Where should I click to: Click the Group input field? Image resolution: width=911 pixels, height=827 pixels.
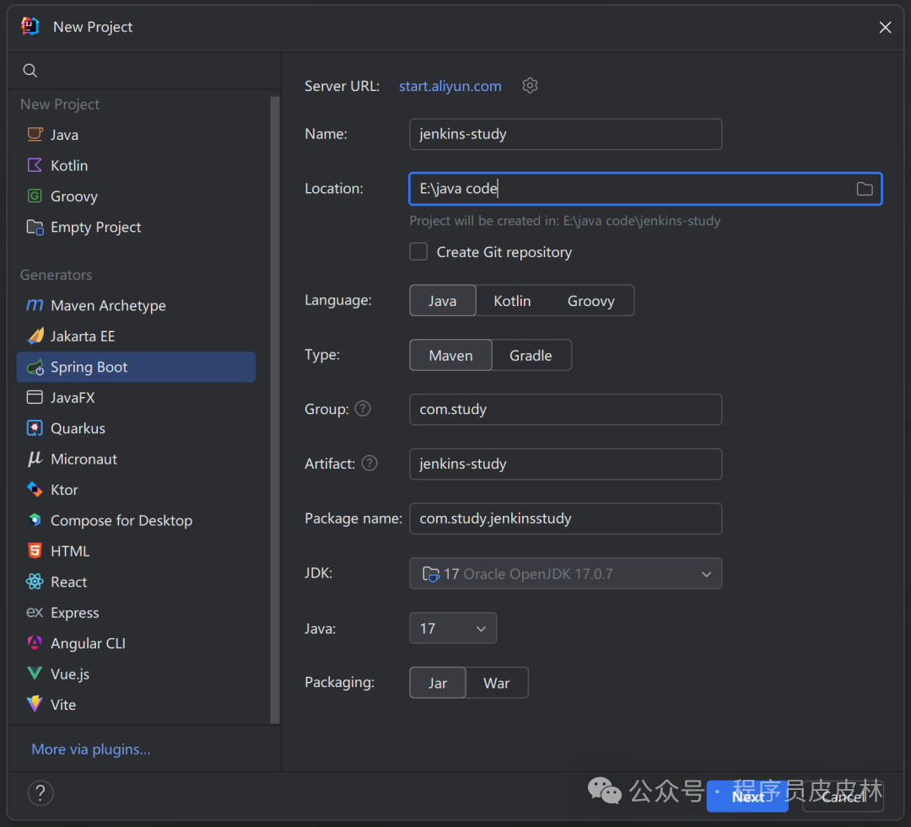click(x=566, y=410)
